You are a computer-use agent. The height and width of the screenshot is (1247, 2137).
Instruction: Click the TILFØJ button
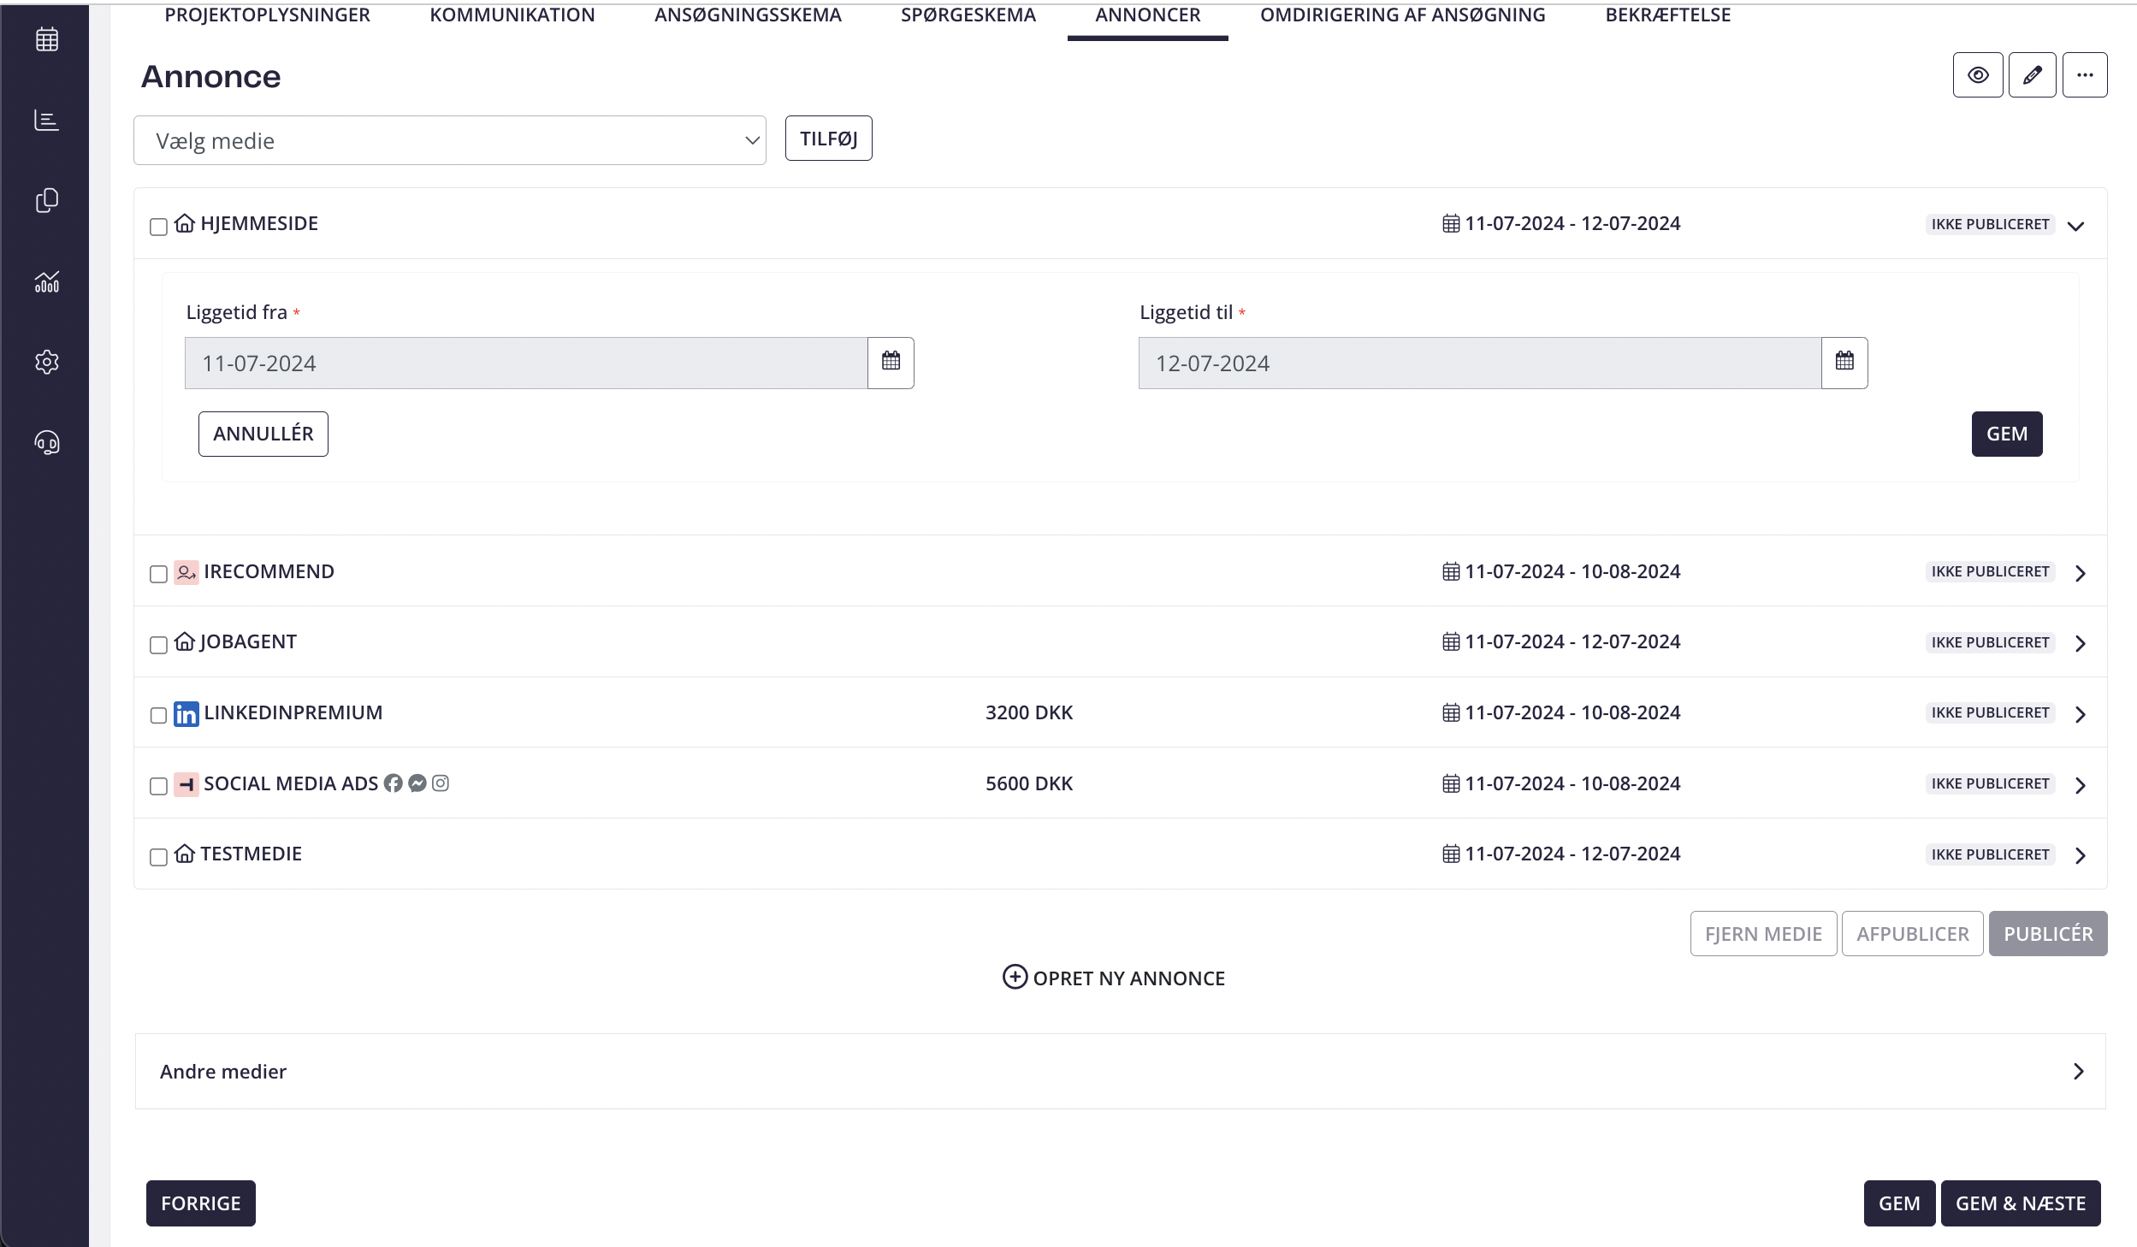click(x=828, y=139)
